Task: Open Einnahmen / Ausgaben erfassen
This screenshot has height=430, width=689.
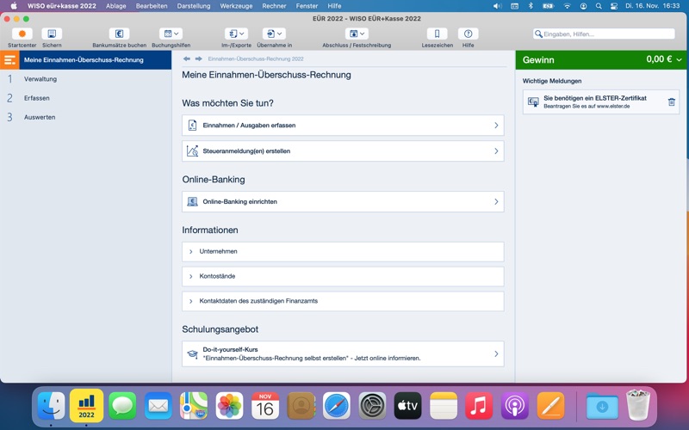Action: click(x=343, y=126)
